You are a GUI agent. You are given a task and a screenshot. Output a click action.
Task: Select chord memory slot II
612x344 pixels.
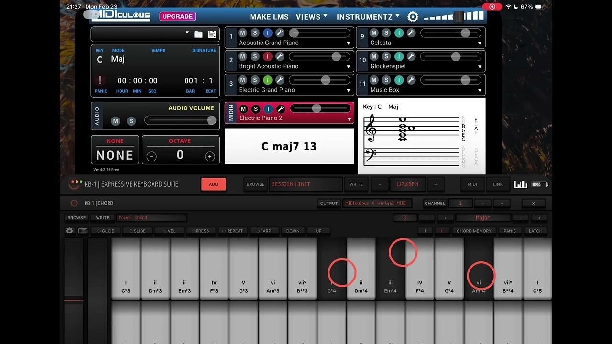(x=442, y=231)
